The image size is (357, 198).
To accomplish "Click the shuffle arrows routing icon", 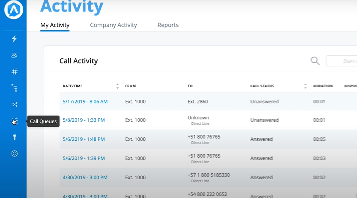I will tap(14, 105).
